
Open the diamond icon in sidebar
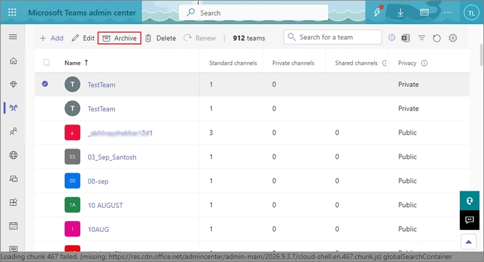click(x=13, y=85)
